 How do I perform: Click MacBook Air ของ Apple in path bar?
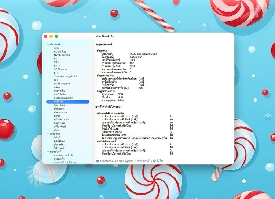click(117, 161)
